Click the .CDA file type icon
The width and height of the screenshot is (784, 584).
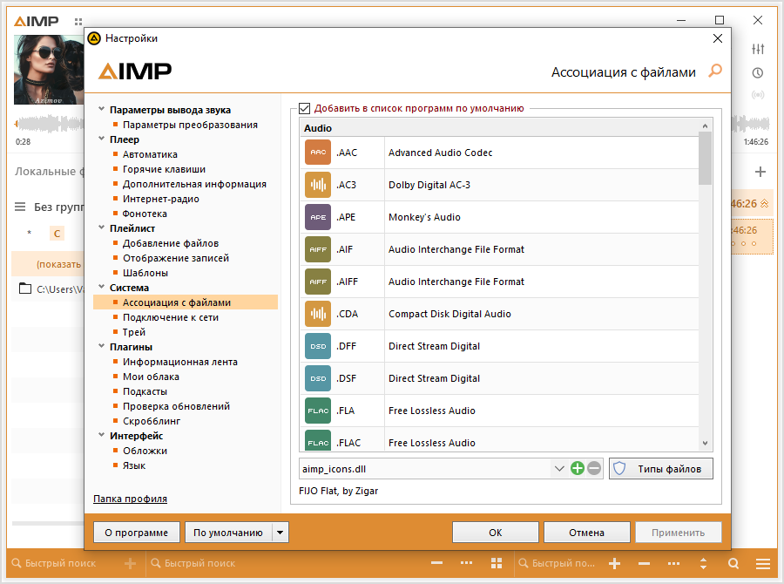(x=317, y=314)
